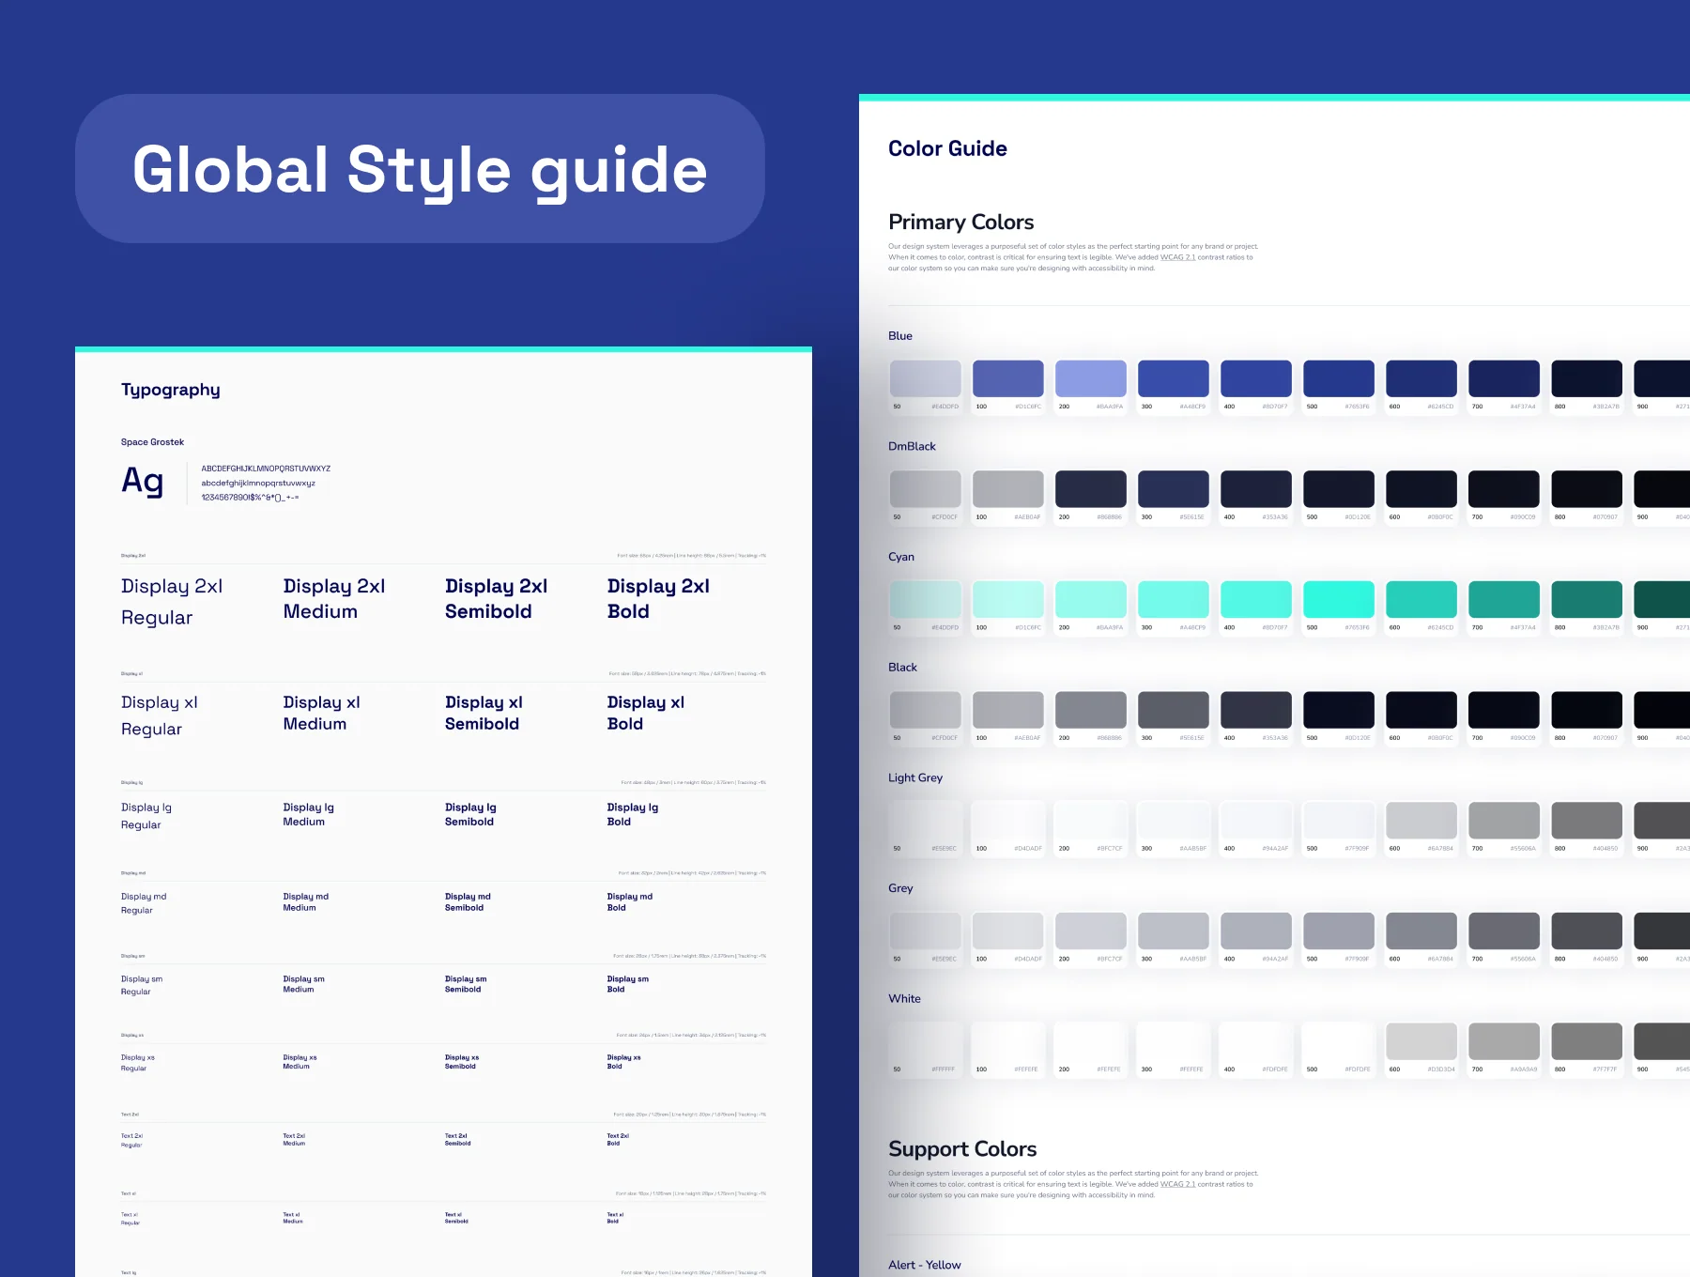Click the DmBlack row label
Viewport: 1690px width, 1277px height.
pyautogui.click(x=912, y=447)
